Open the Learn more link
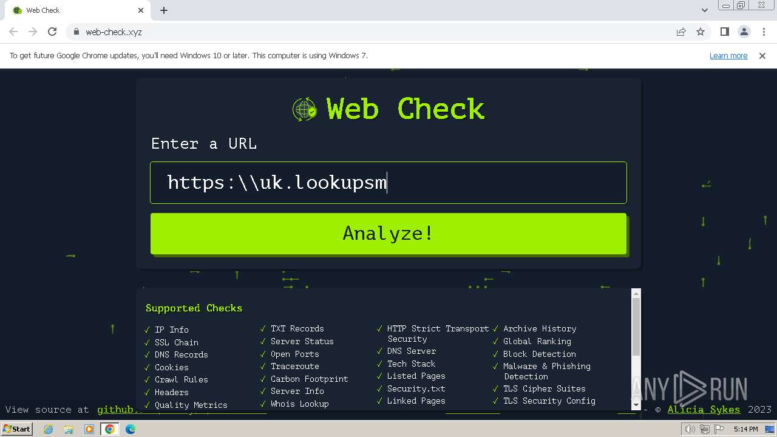777x437 pixels. (x=728, y=55)
